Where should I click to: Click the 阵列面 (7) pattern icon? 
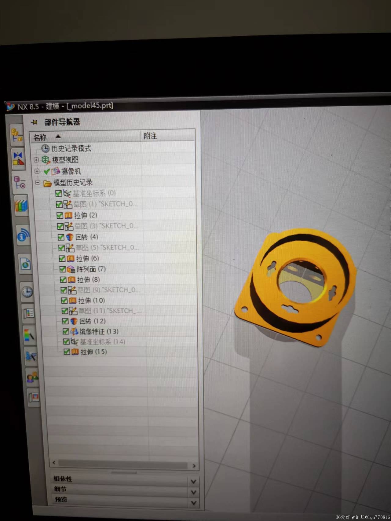click(x=71, y=269)
